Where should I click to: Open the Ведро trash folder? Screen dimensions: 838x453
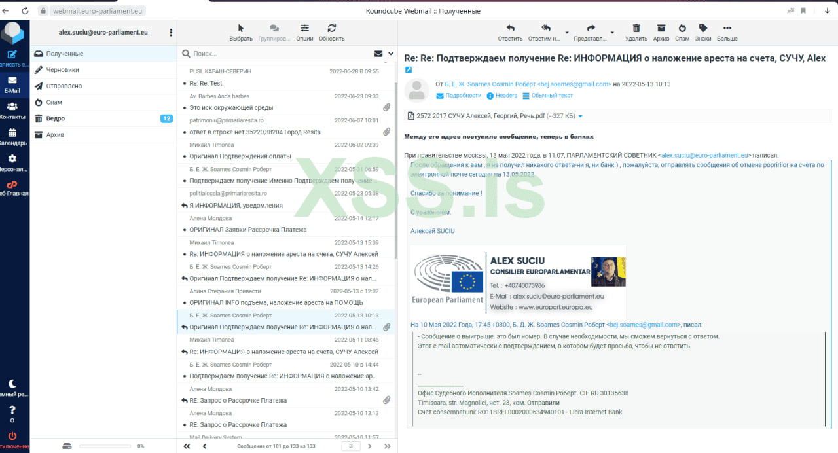click(103, 118)
